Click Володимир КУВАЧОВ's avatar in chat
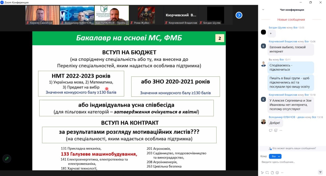Screen dimensions: 326x176 (263, 122)
